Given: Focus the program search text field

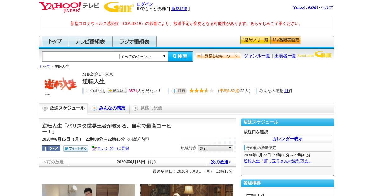Looking at the screenshot, I should coord(81,56).
